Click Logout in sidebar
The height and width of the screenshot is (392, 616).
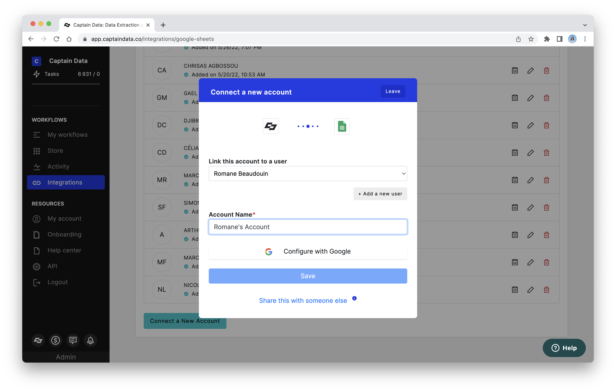(66, 282)
